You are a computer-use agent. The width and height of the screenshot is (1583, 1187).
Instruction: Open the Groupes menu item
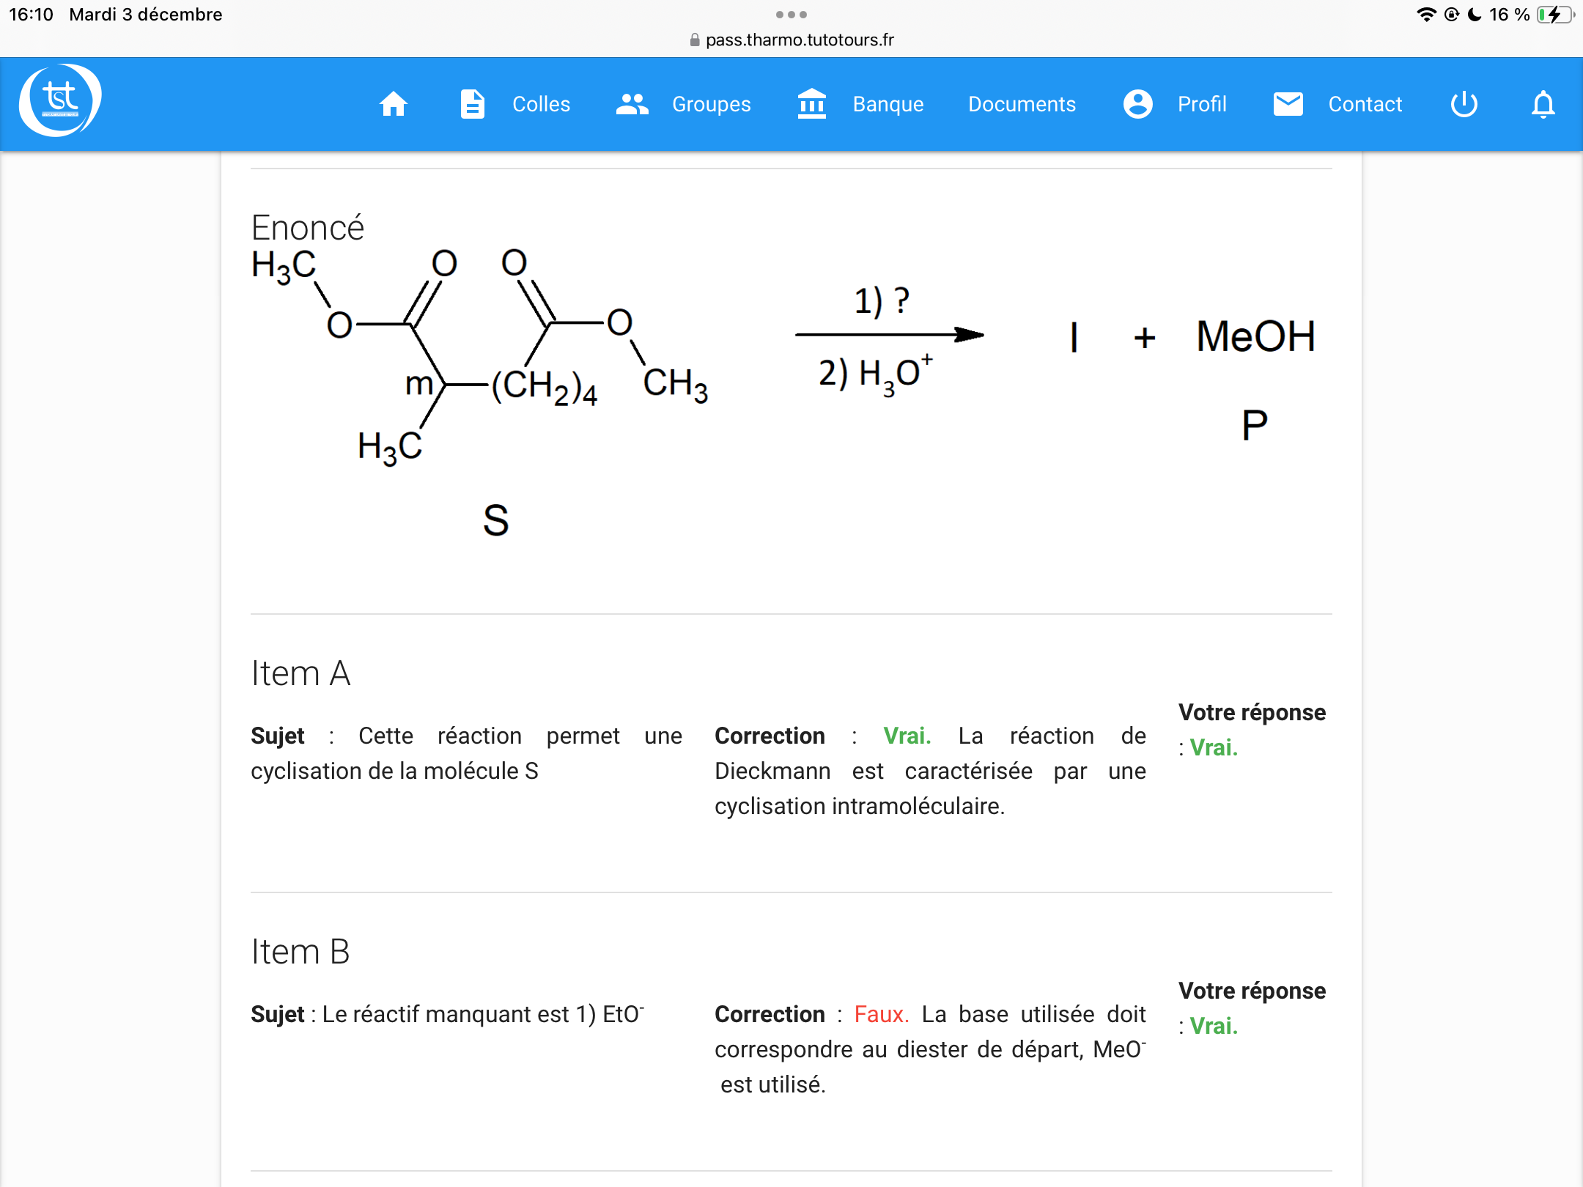pyautogui.click(x=711, y=104)
